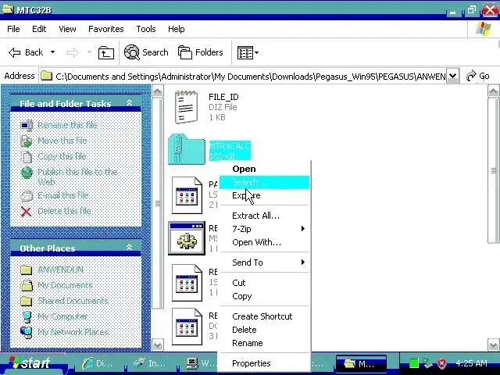Click the Back arrow icon
The width and height of the screenshot is (500, 375).
(x=14, y=52)
